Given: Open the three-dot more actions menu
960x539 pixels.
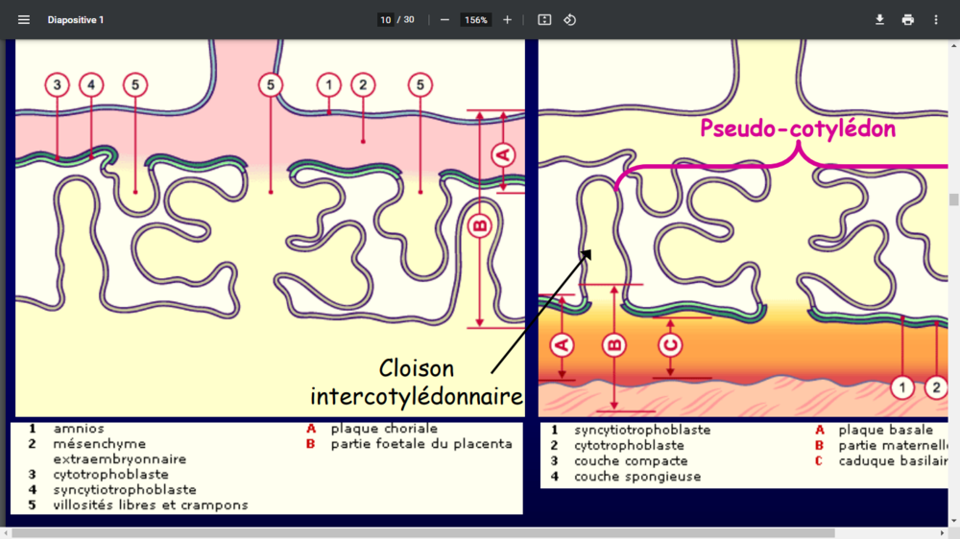Looking at the screenshot, I should coord(936,19).
